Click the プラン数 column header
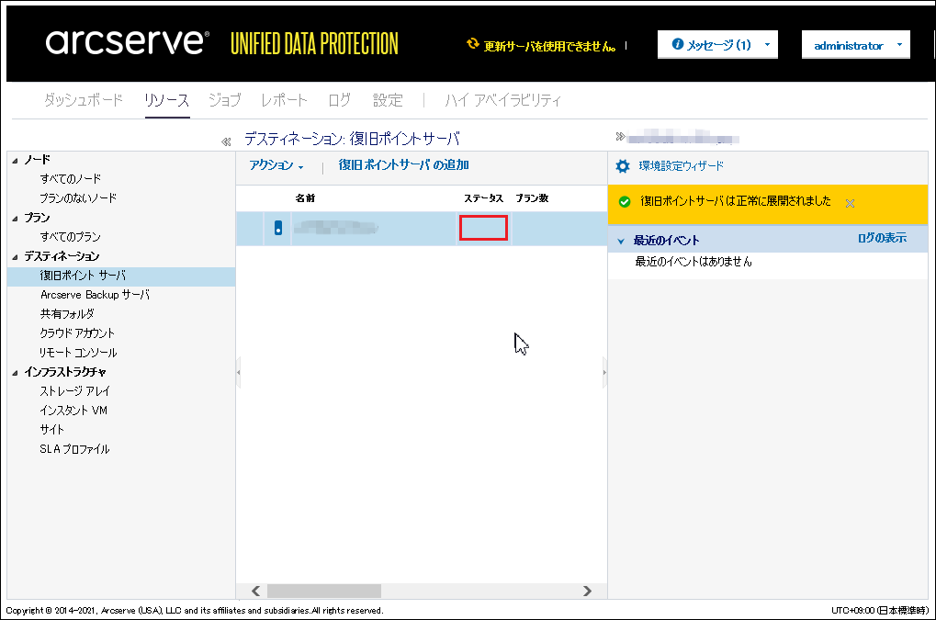 tap(532, 198)
